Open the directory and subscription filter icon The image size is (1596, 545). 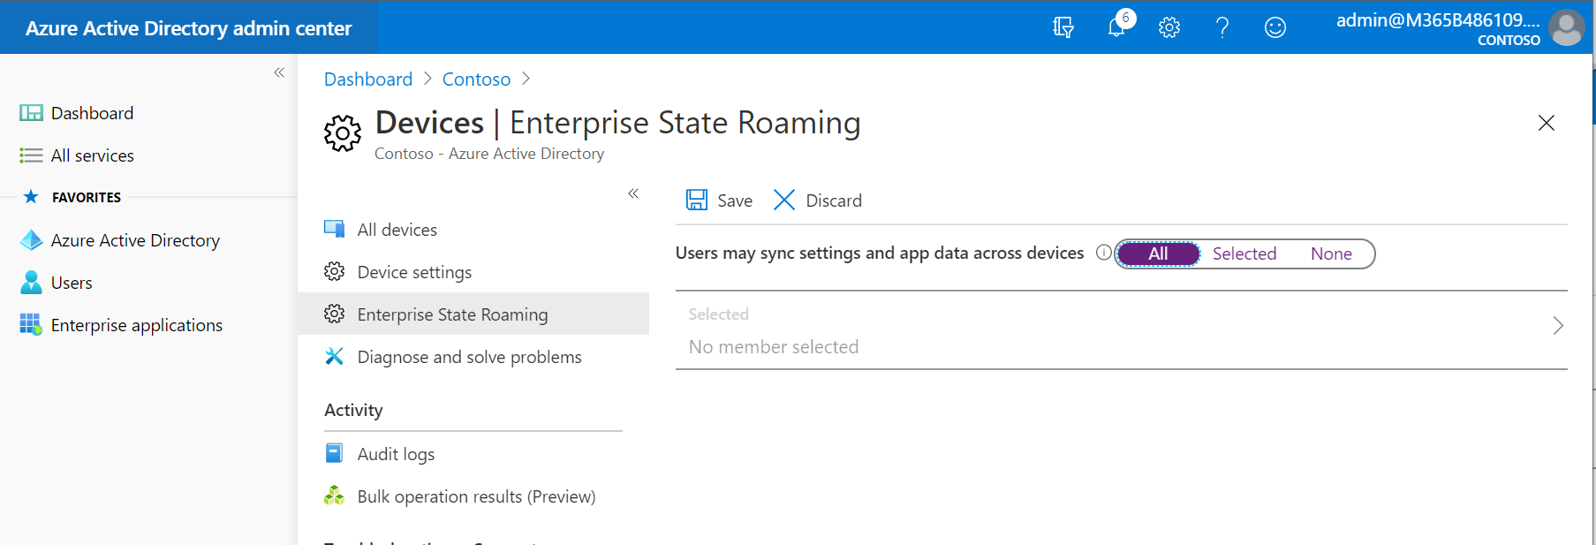pos(1063,27)
